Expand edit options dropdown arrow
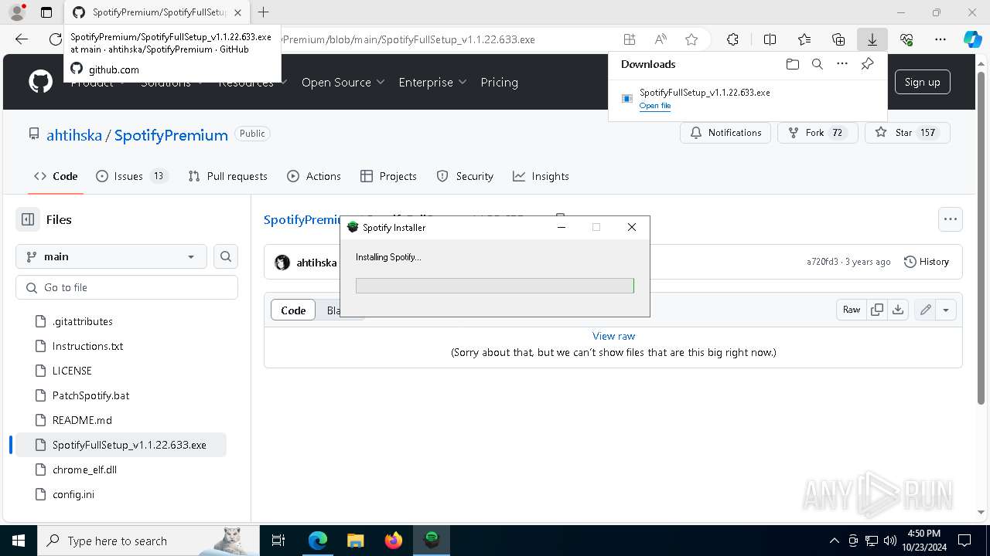This screenshot has width=990, height=556. [x=945, y=310]
